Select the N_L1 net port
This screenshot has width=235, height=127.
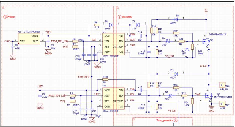click(204, 66)
